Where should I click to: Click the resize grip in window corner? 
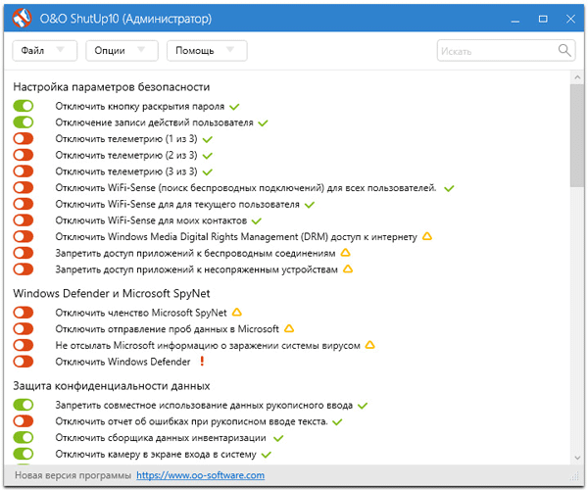574,476
